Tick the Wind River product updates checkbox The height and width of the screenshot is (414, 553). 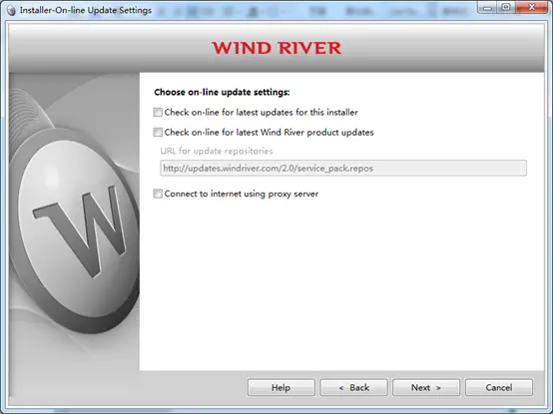click(158, 132)
